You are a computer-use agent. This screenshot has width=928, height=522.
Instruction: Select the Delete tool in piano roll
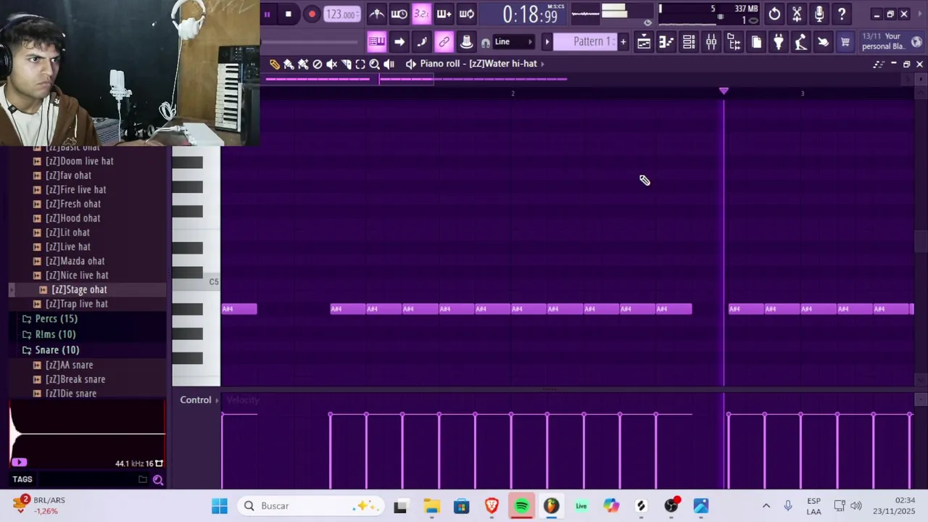317,64
